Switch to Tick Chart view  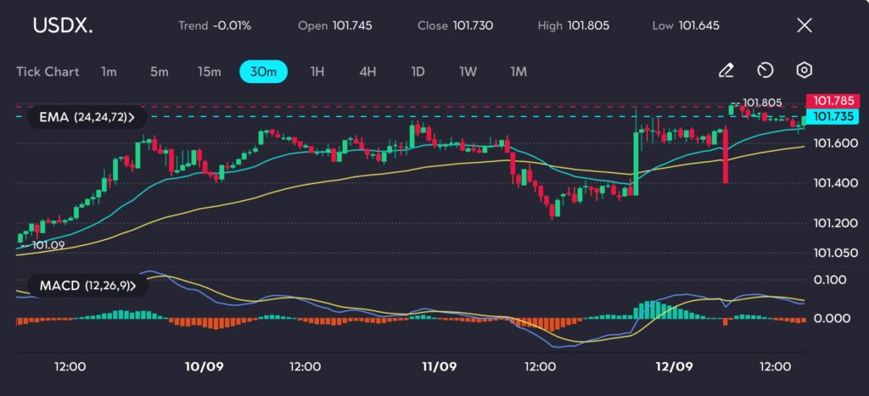[48, 71]
